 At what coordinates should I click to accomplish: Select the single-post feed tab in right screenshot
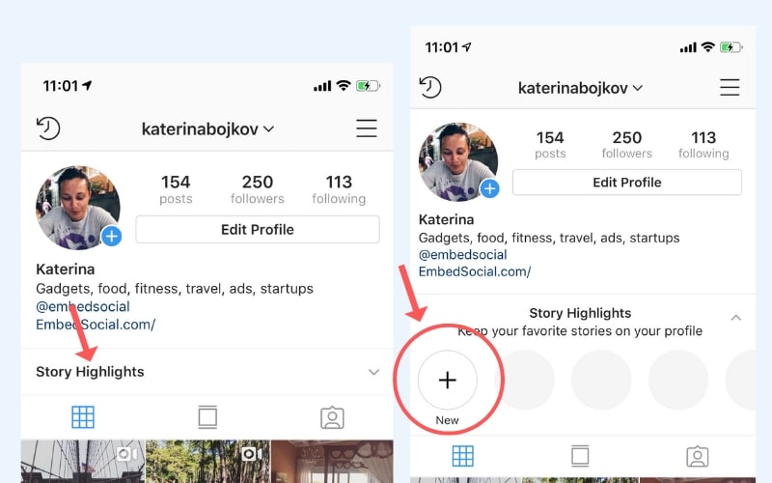(580, 456)
